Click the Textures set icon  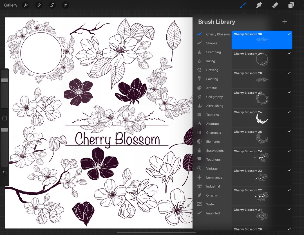199,115
